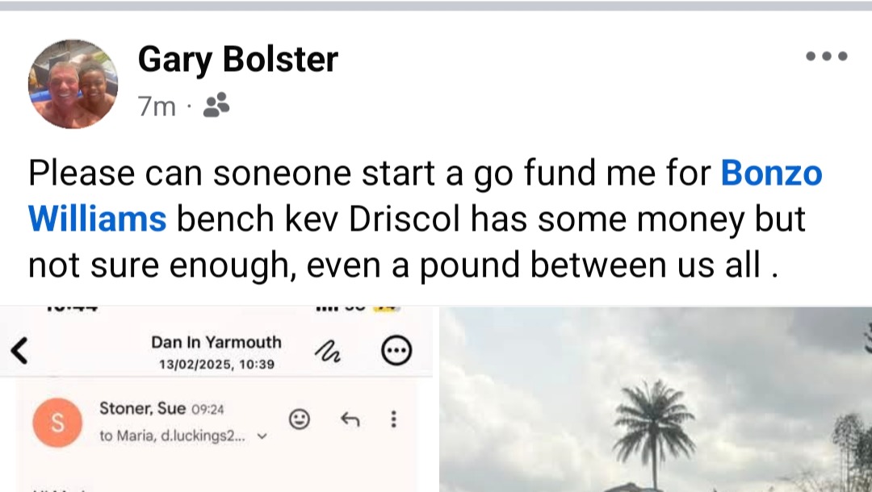Click the 13/02/2025, 10:39 date line
Viewport: 872px width, 492px height.
tap(216, 365)
